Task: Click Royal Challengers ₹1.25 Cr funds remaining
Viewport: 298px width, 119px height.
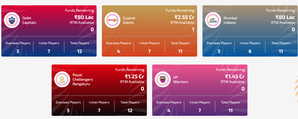Action: tap(134, 77)
